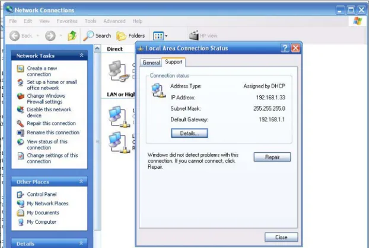Screen dimensions: 369x248
Task: Open the Edit menu
Action: click(x=28, y=21)
